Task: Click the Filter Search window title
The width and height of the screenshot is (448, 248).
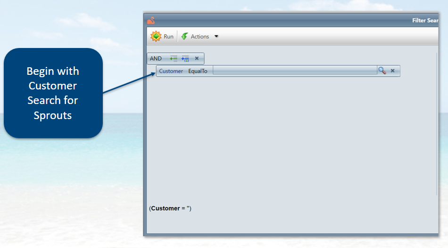Action: point(425,21)
